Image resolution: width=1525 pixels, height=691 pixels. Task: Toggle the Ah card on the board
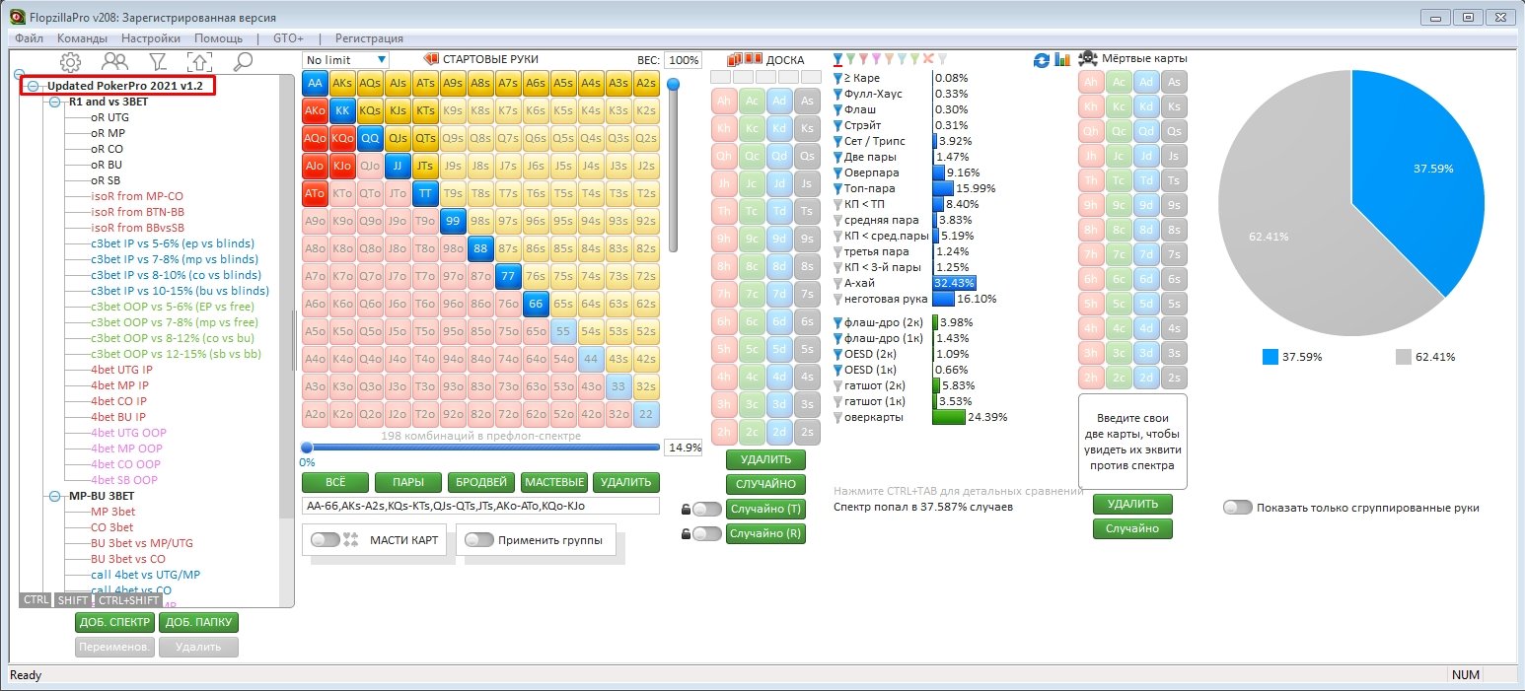(723, 100)
